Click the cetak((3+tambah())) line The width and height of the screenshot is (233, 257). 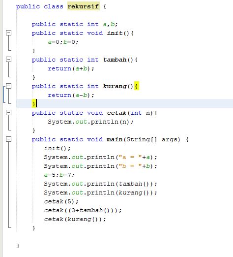click(x=83, y=210)
